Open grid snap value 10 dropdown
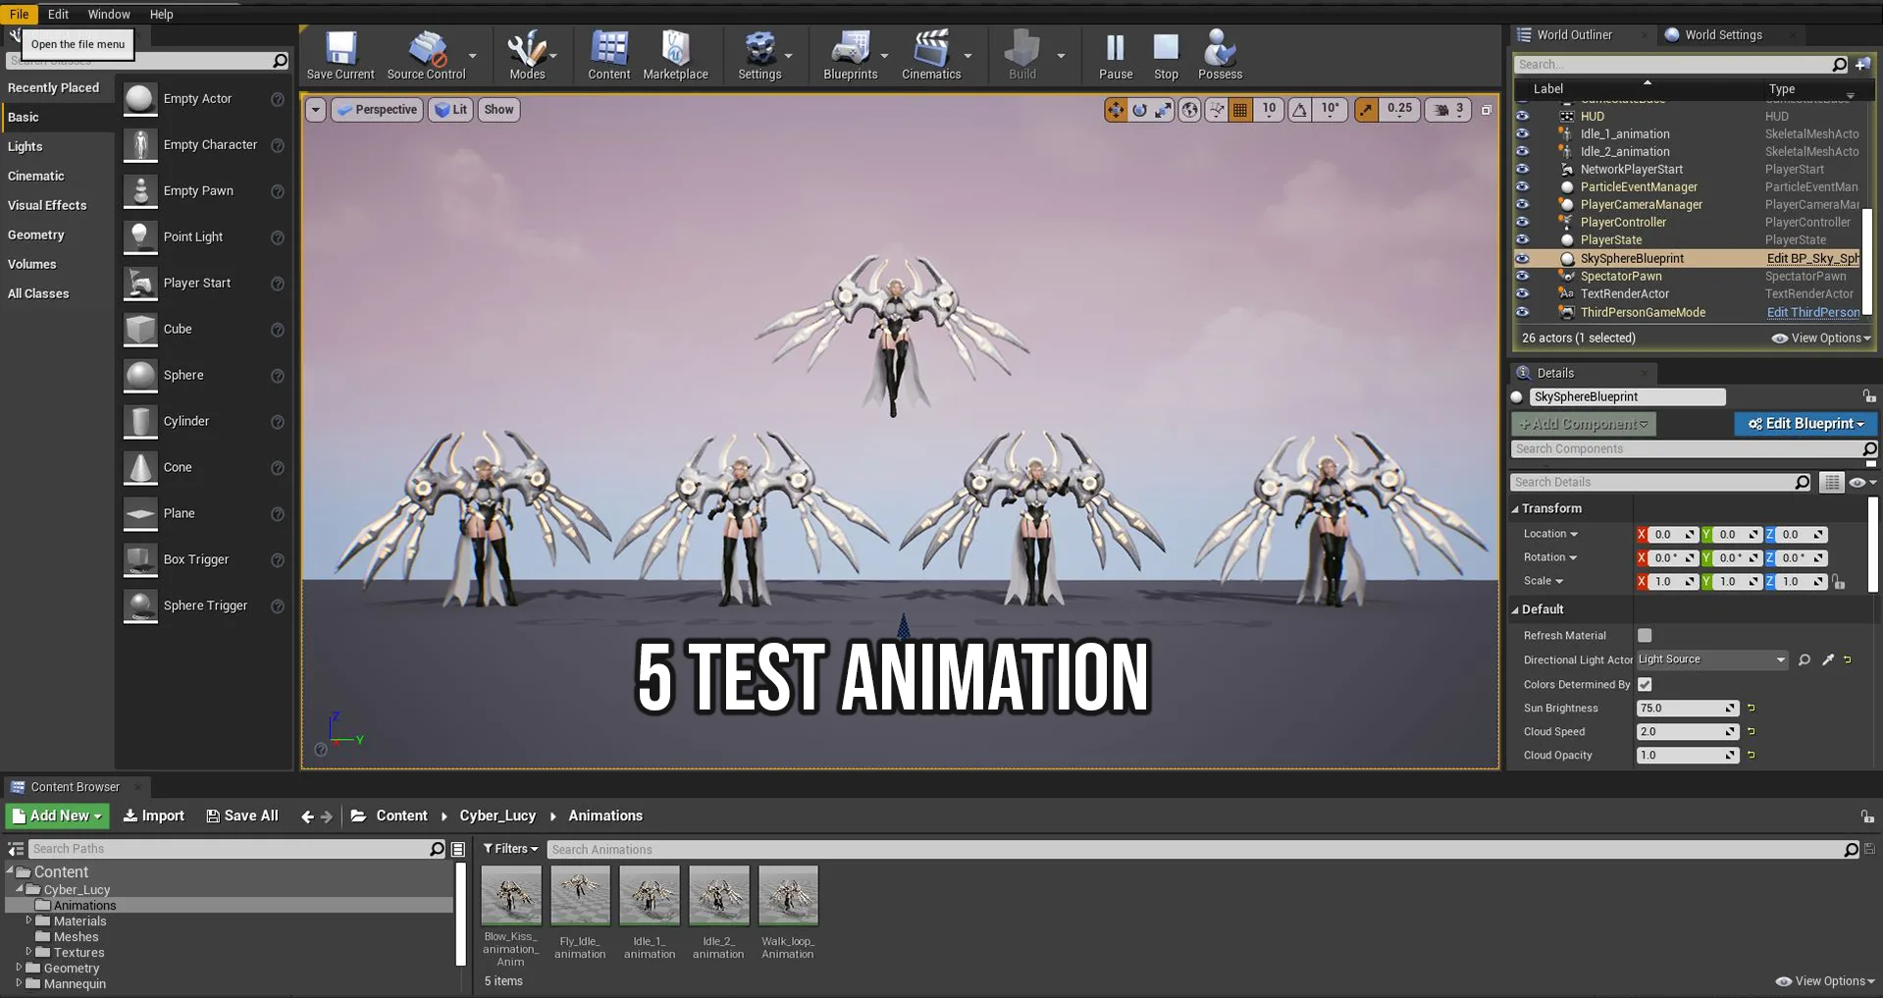Viewport: 1883px width, 998px height. coord(1269,109)
